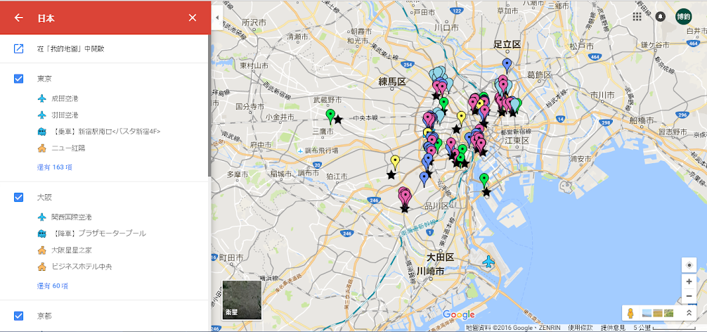Uncheck the 東京 layer checkbox
Screen dimensions: 707x332
(19, 79)
